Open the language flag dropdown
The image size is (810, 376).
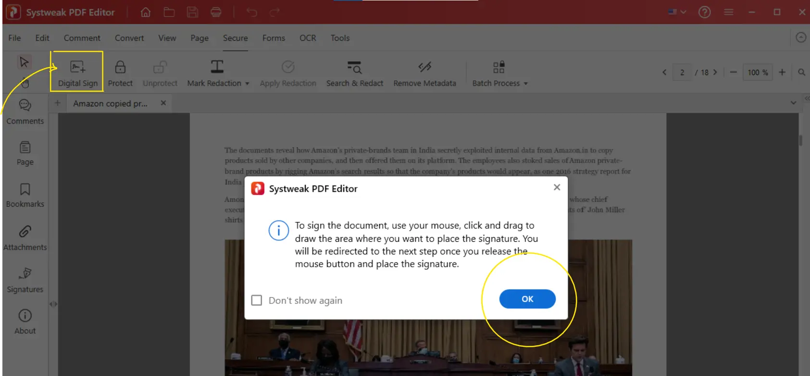(x=677, y=12)
